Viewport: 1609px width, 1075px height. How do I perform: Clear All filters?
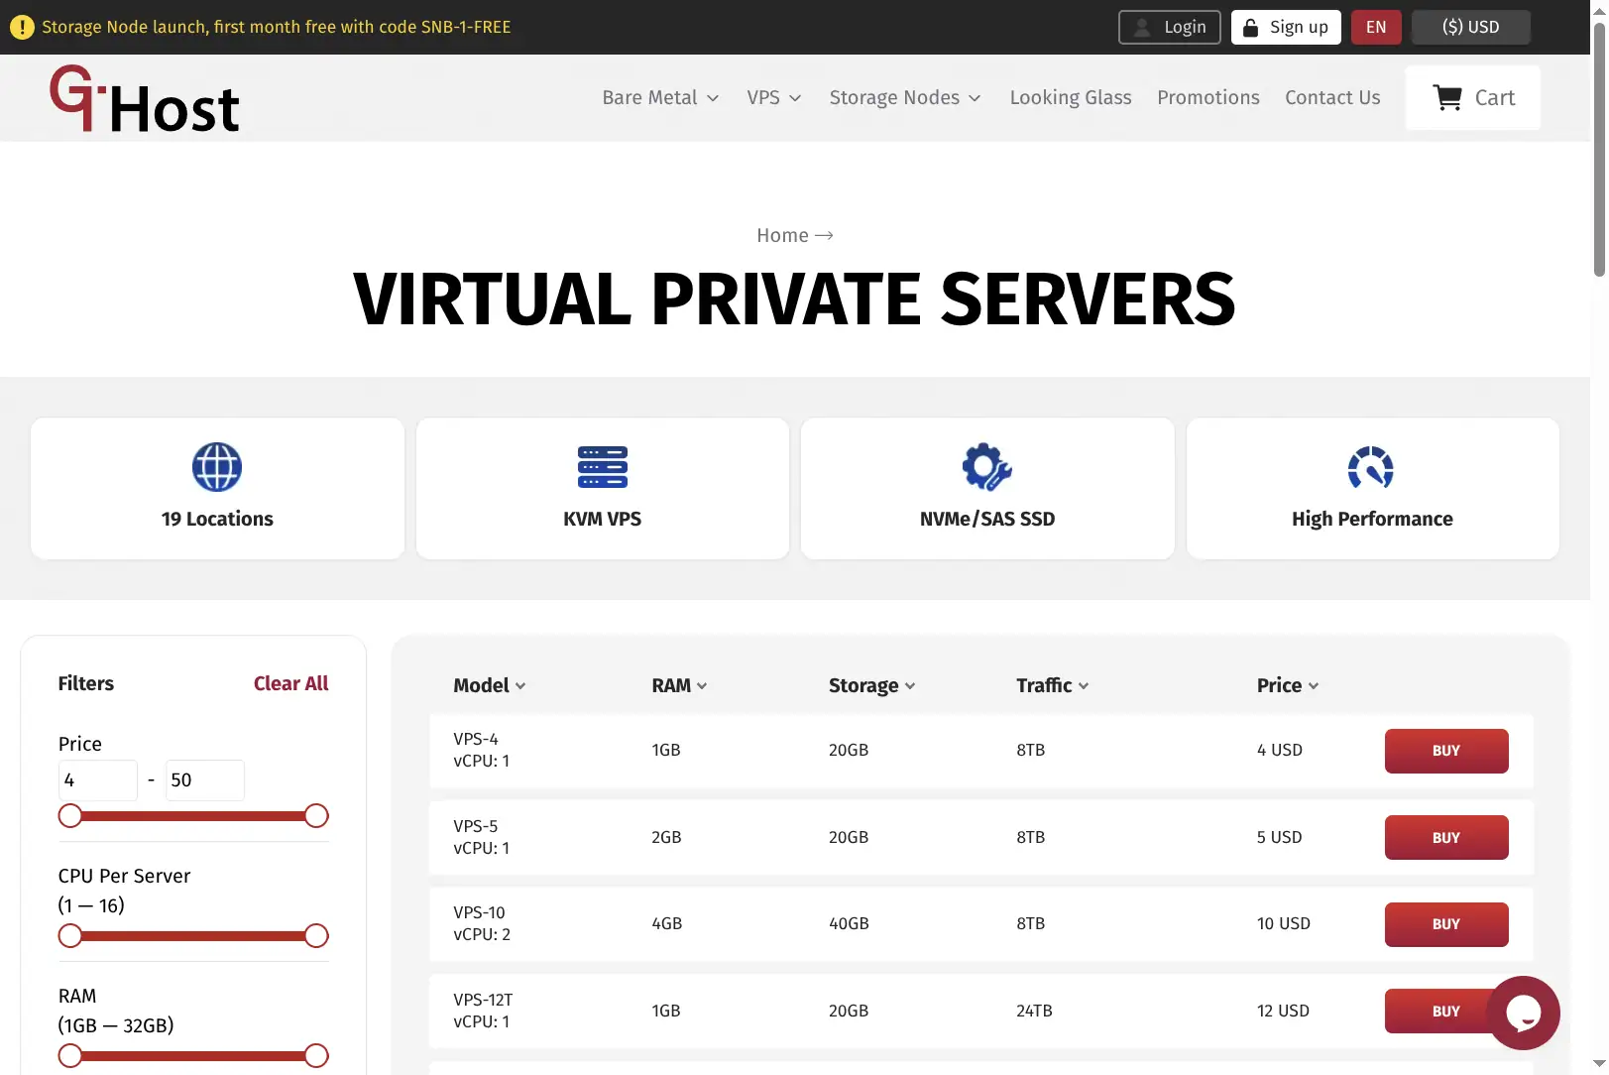pyautogui.click(x=290, y=683)
